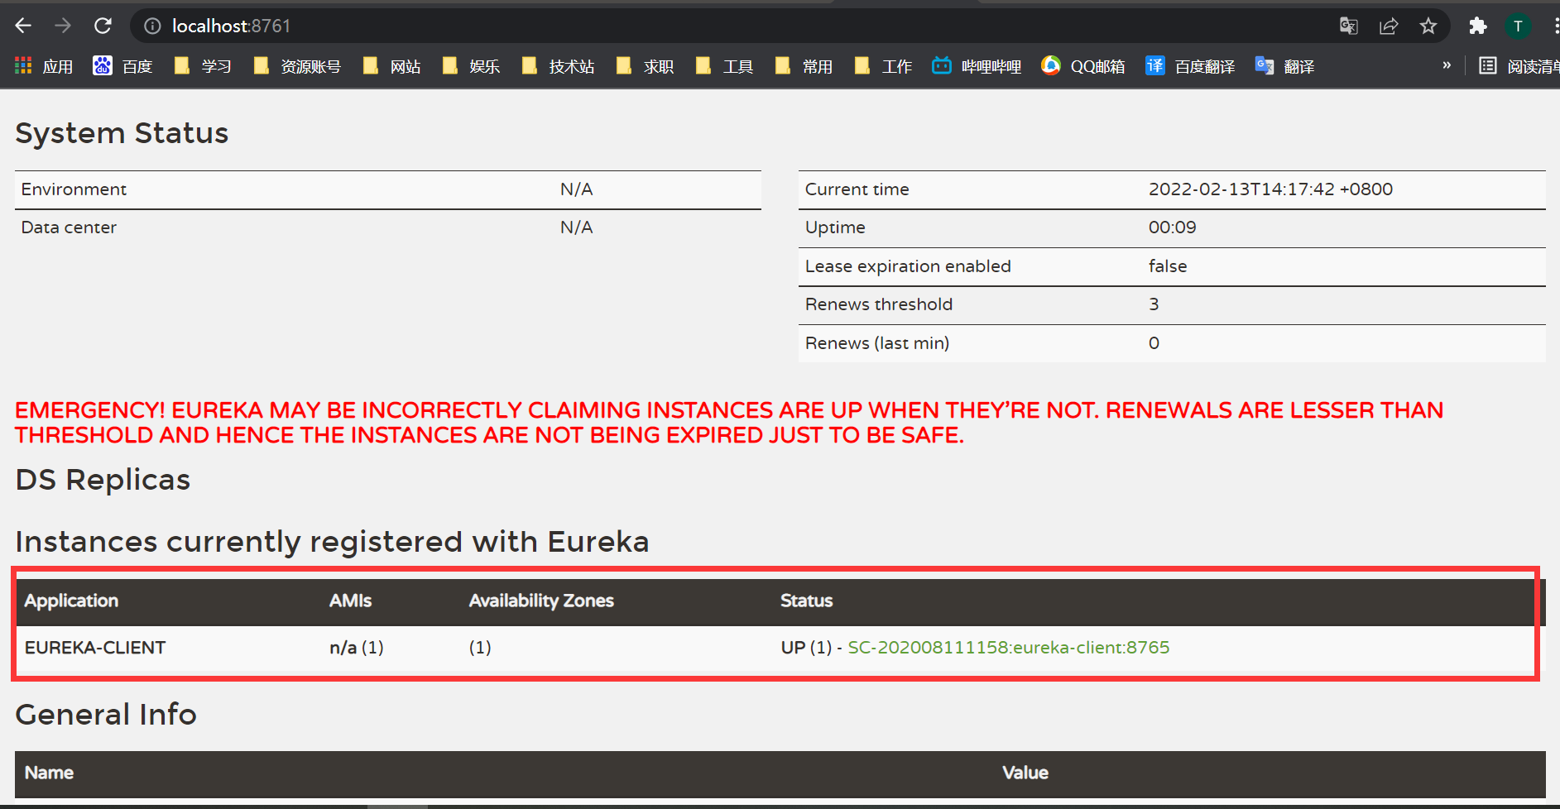Click the Application column header
1560x809 pixels.
coord(71,601)
